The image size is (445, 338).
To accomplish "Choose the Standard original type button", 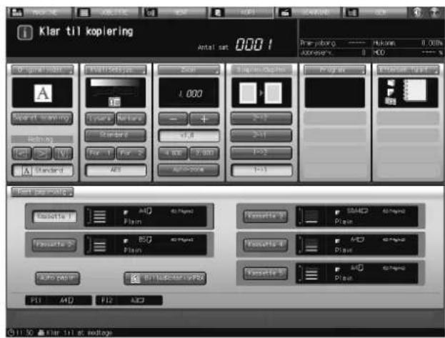I will pyautogui.click(x=42, y=170).
